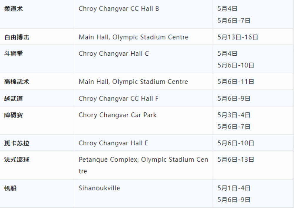This screenshot has height=208, width=294.
Task: Click the Chory Changvar Car Park venue
Action: coord(118,115)
